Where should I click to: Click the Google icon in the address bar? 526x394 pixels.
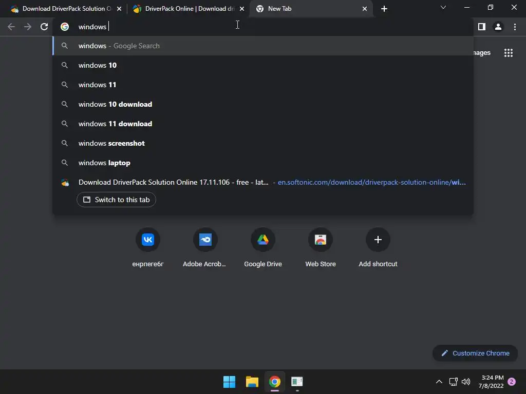point(65,27)
